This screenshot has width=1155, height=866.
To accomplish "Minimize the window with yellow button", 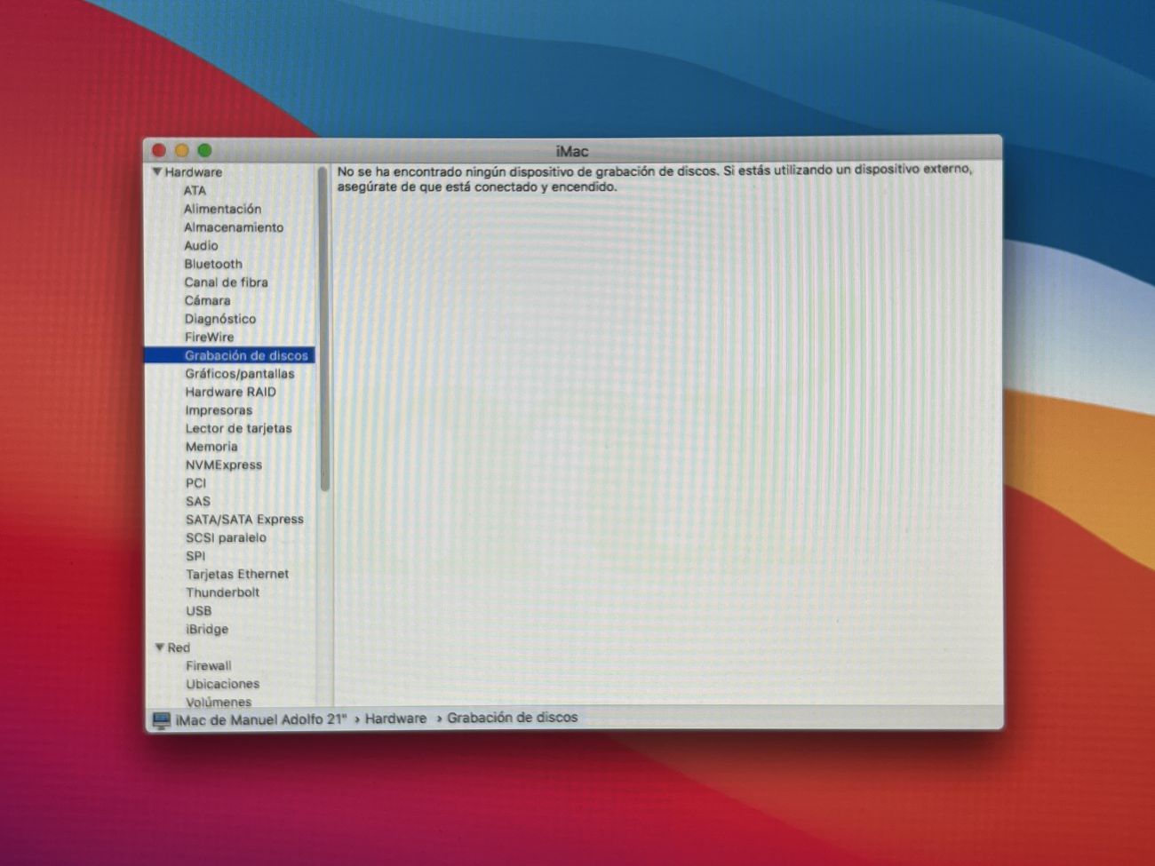I will [x=182, y=150].
